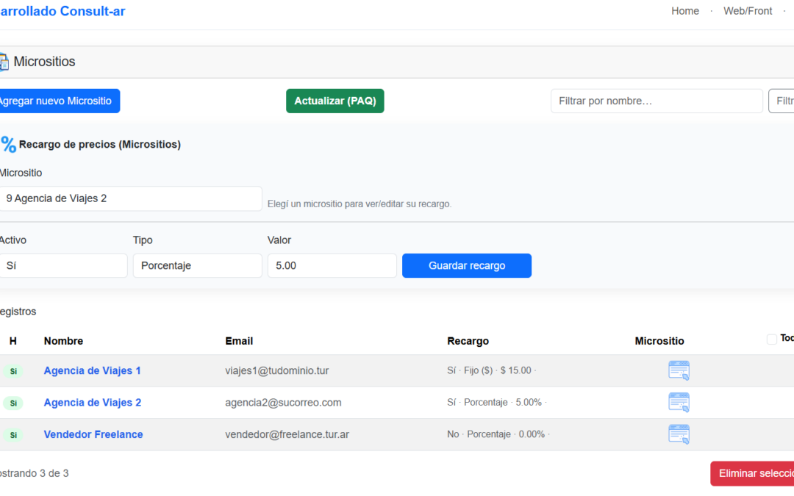Click the green Actualizar (PAQ) button

pos(335,101)
